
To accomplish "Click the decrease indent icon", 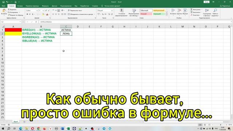I will [62, 14].
